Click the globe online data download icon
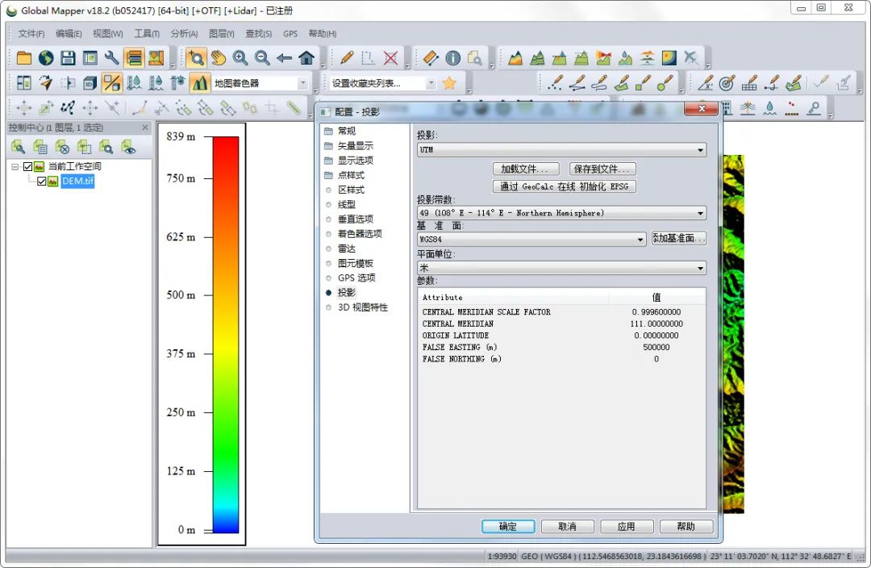This screenshot has height=568, width=871. [46, 58]
